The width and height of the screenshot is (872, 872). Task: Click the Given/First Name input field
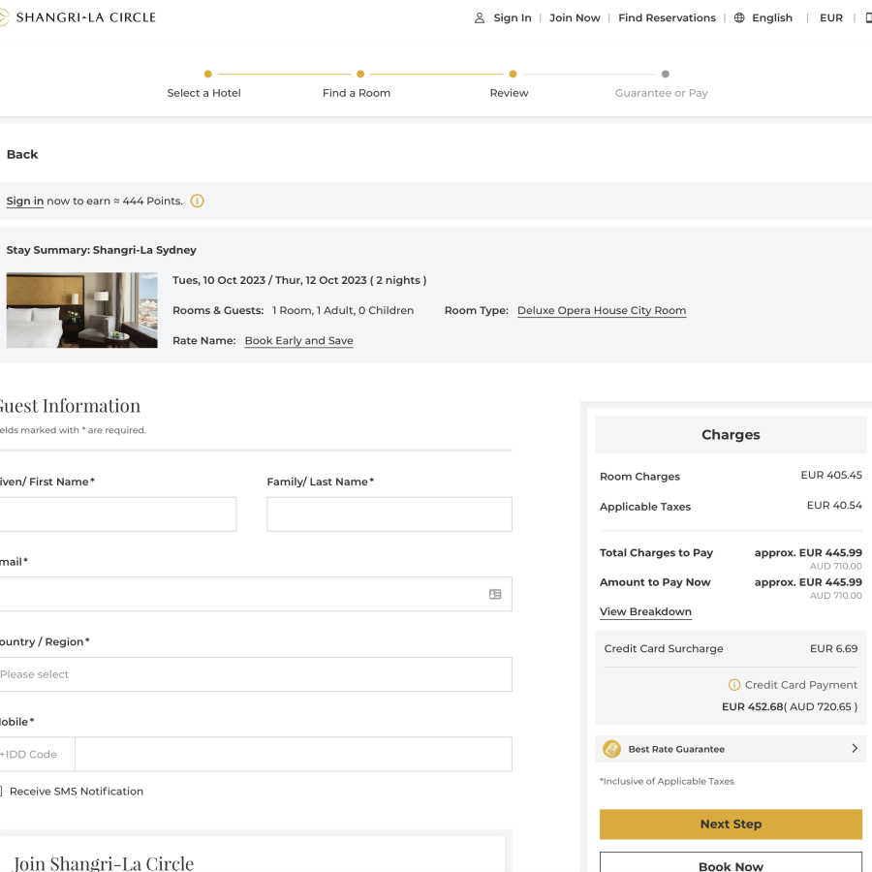(x=118, y=514)
